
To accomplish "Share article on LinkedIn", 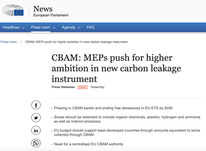I will [x=36, y=130].
